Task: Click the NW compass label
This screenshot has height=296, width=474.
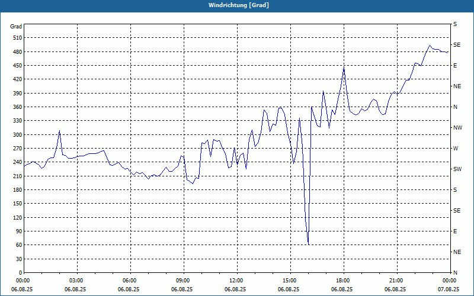Action: 457,128
